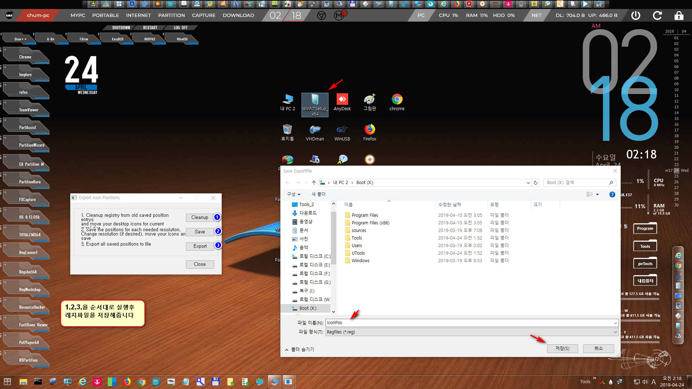Open command prompt from taskbar
The width and height of the screenshot is (692, 389).
coord(38,382)
